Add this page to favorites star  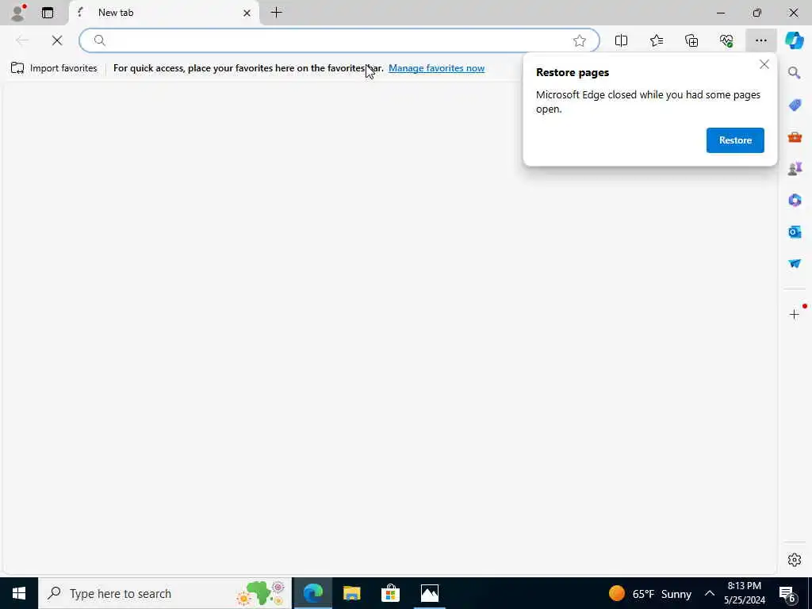(580, 40)
